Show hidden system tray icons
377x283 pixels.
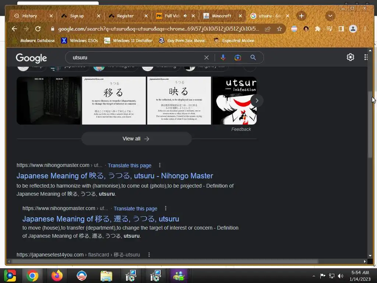(314, 276)
